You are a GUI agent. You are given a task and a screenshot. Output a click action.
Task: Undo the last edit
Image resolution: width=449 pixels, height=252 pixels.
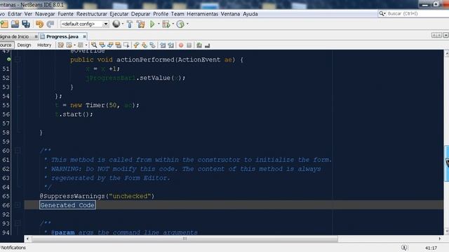click(39, 24)
